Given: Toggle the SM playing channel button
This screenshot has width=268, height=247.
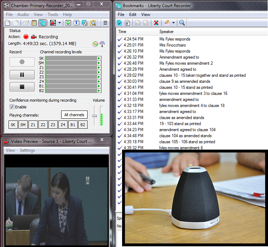Looking at the screenshot, I should (x=23, y=125).
